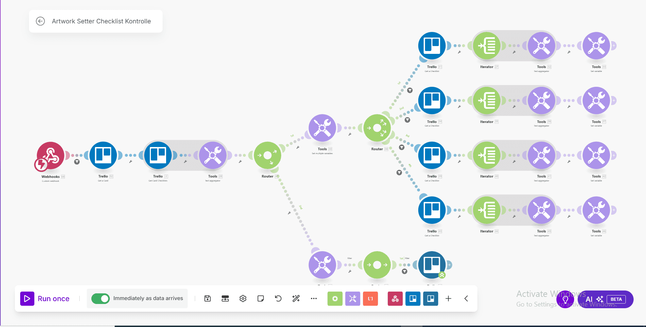
Task: Edit the scenario name Artwork Setter Checklist Kontrolle
Action: (101, 21)
